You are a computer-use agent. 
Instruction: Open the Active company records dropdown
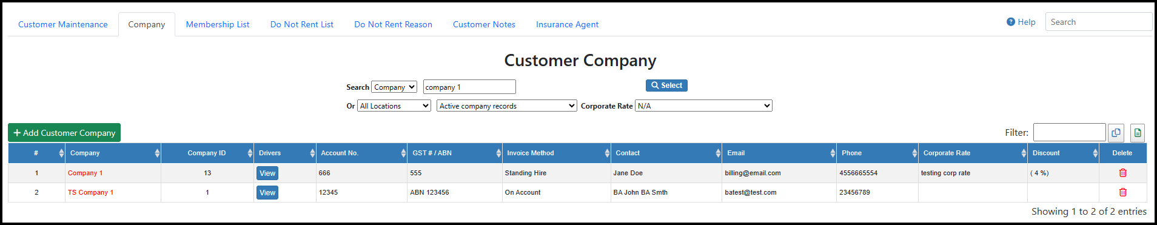pos(507,106)
